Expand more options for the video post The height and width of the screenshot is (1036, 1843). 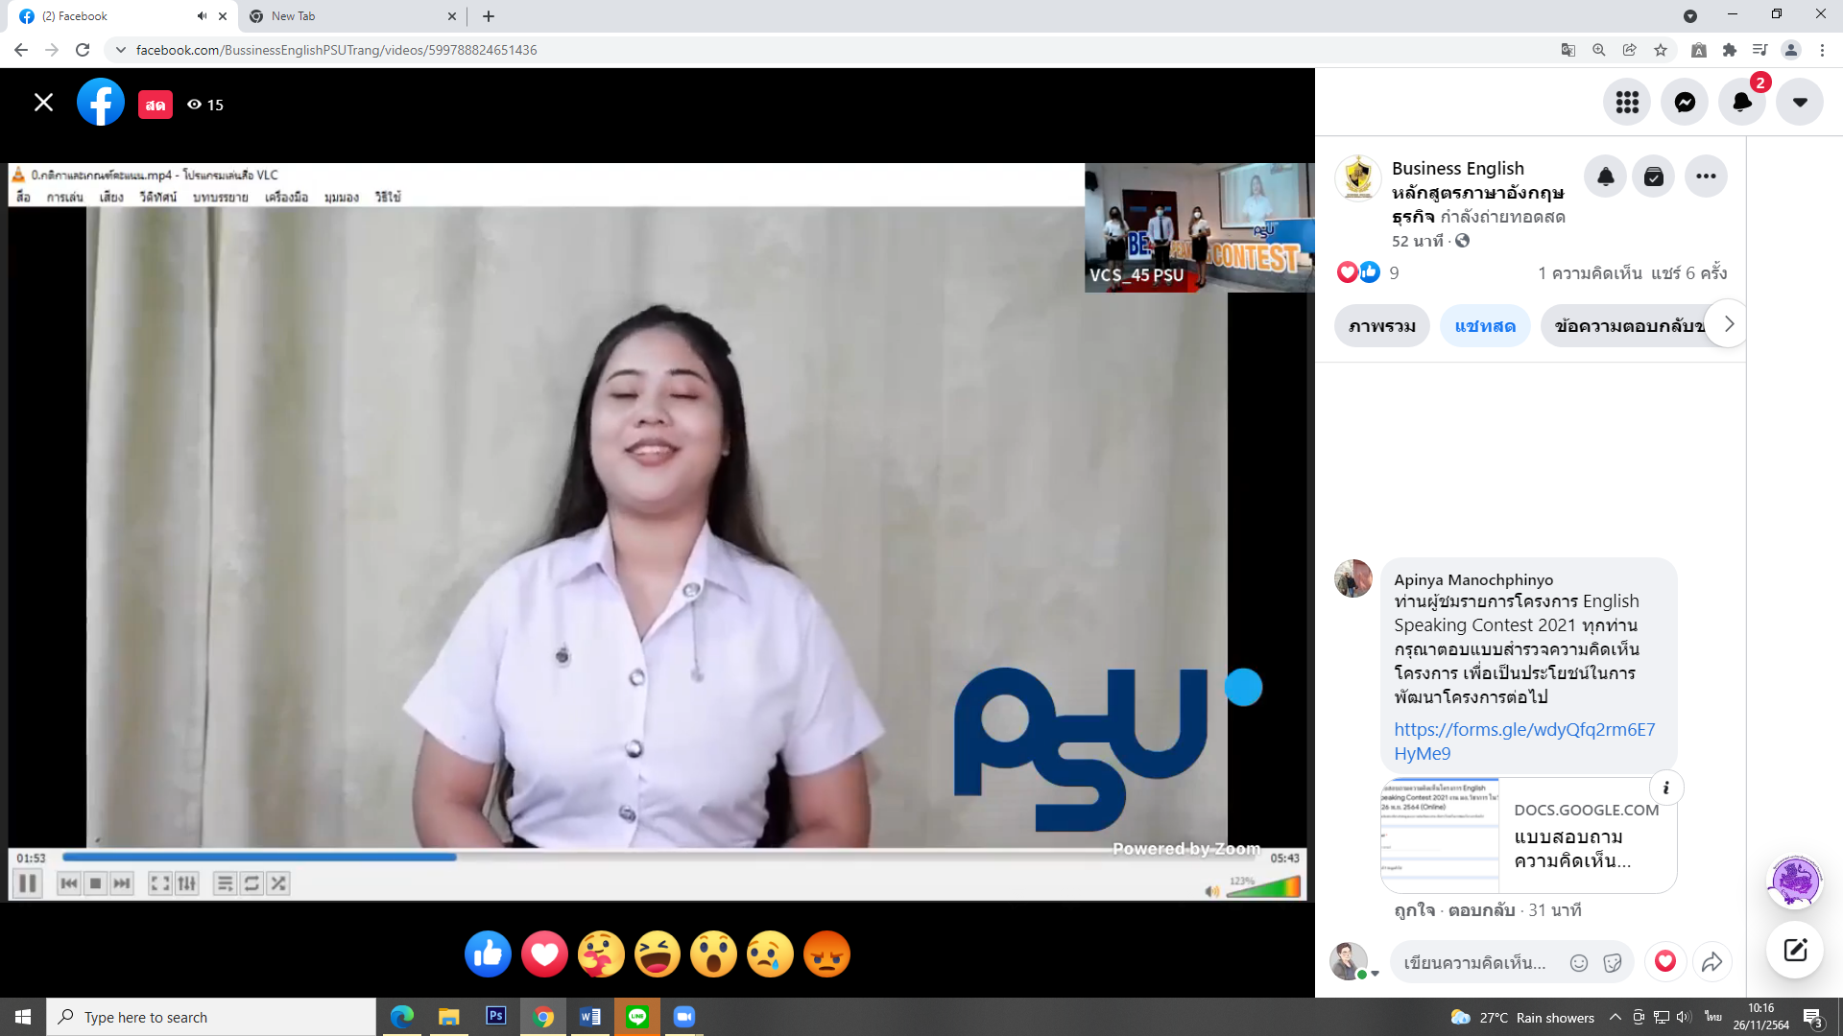coord(1706,177)
